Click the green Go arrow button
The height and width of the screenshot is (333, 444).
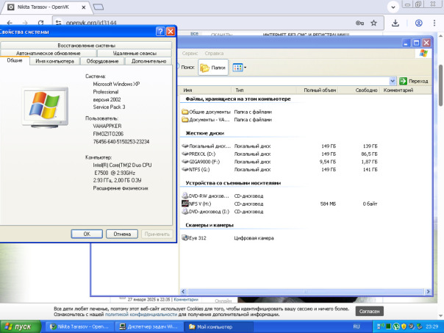click(x=403, y=81)
